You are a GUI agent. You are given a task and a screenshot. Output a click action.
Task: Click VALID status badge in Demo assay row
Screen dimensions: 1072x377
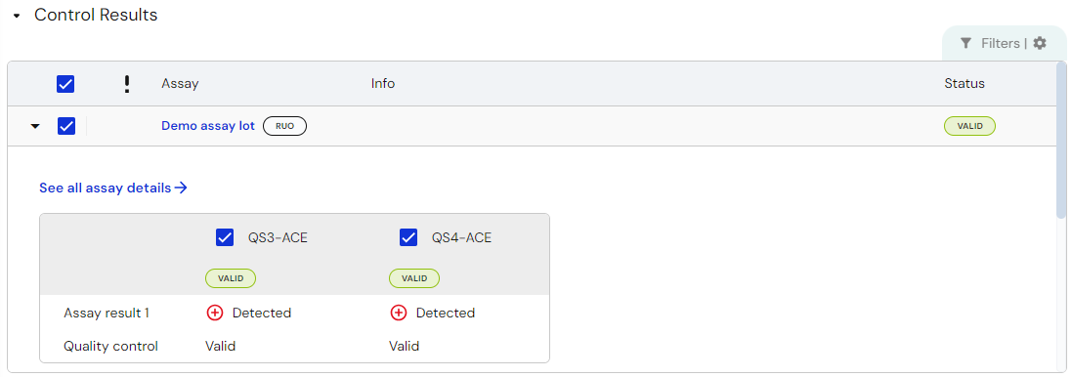pyautogui.click(x=969, y=126)
